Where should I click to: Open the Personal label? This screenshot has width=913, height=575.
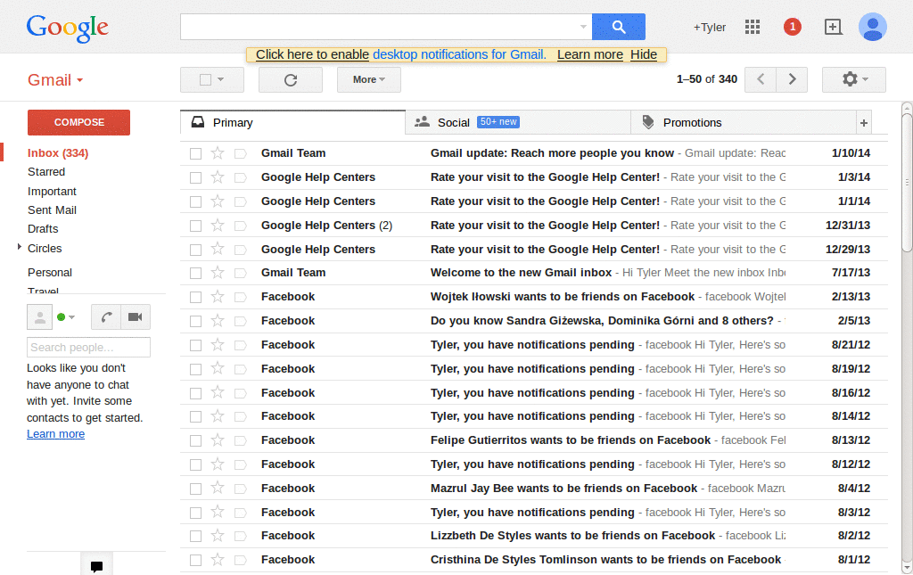50,273
